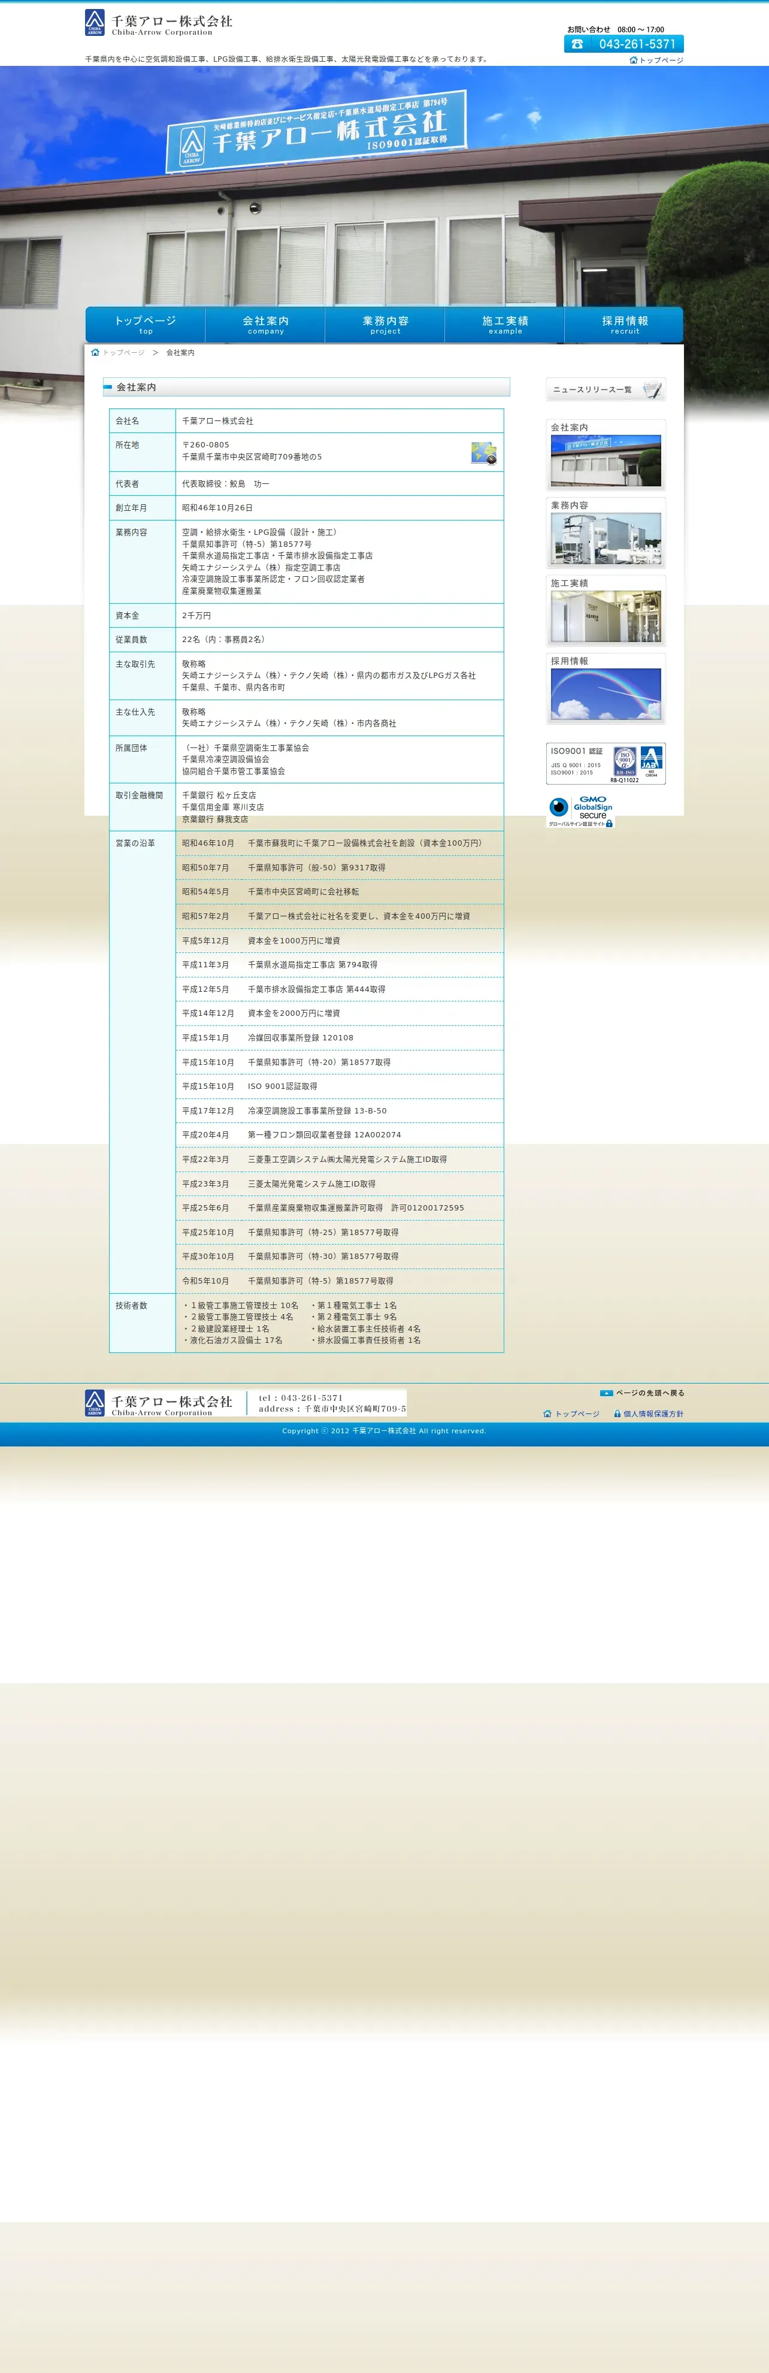Click the phone number 043-261-5371 banner
This screenshot has width=769, height=2373.
click(x=623, y=43)
